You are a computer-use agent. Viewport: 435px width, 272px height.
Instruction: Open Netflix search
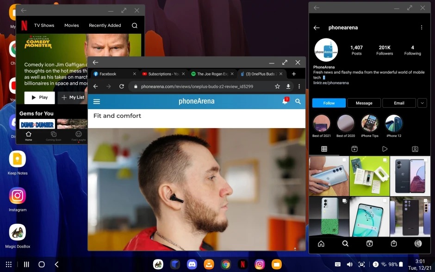[134, 25]
